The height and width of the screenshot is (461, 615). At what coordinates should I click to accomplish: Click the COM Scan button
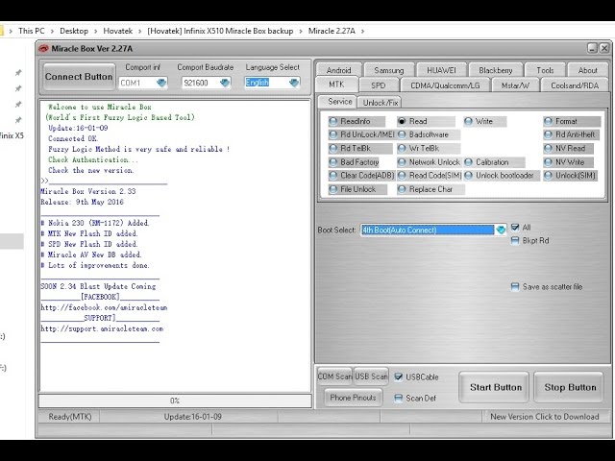point(334,376)
